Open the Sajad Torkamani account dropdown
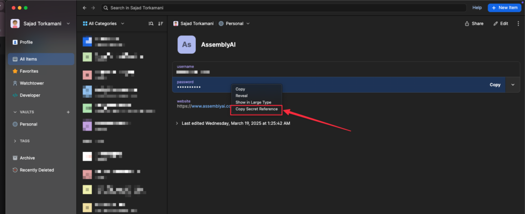 [x=68, y=24]
